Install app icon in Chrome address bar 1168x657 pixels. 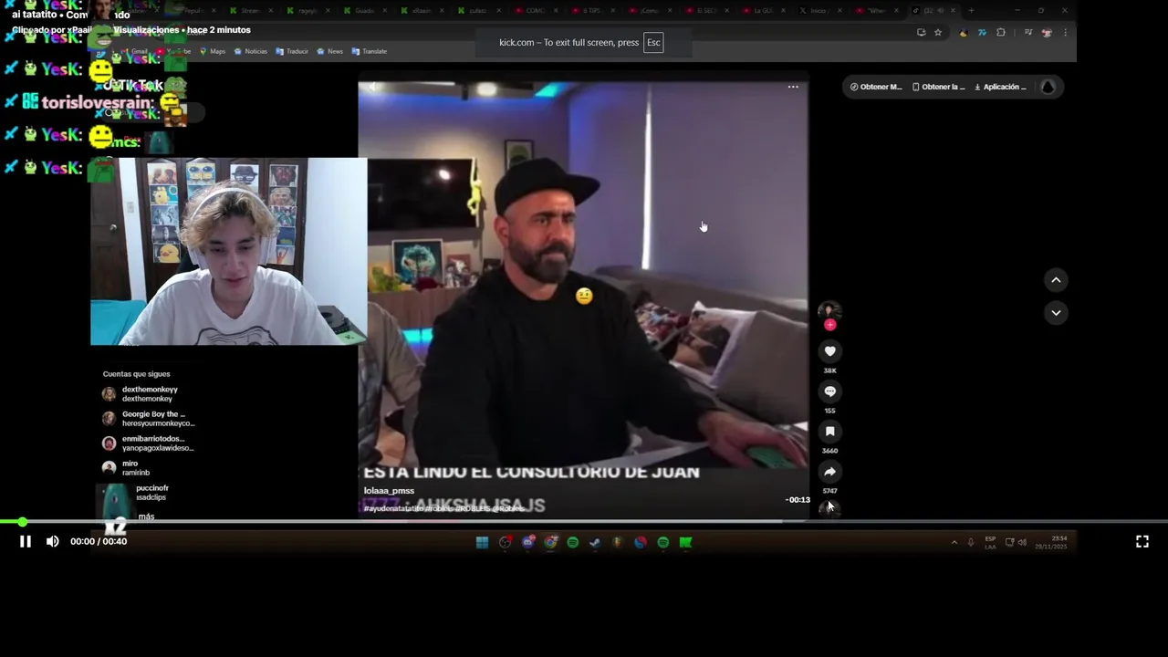921,33
